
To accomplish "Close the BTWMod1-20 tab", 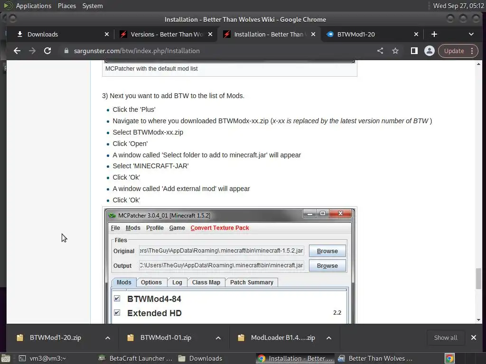I will pyautogui.click(x=416, y=34).
